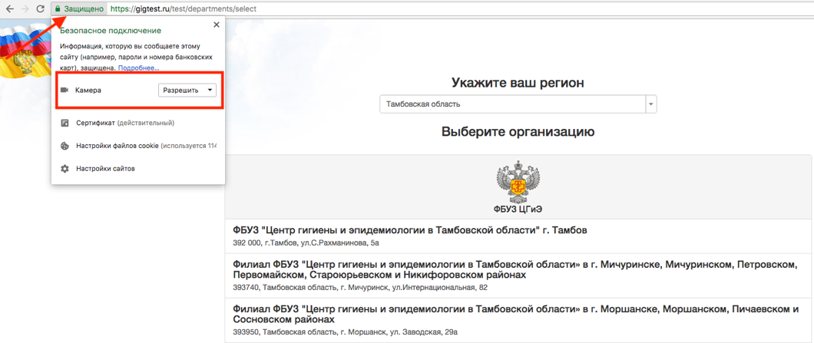This screenshot has height=343, width=814.
Task: Click the Тамбовская область region field
Action: [x=512, y=104]
